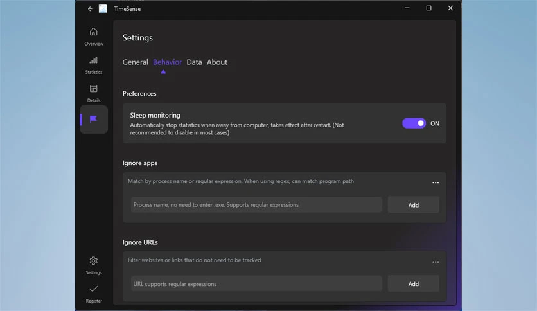Open the About tab
537x311 pixels.
tap(216, 62)
